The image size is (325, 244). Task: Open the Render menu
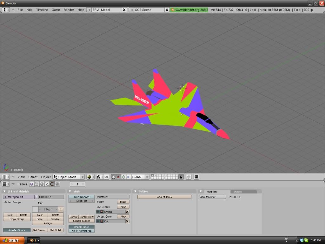69,10
